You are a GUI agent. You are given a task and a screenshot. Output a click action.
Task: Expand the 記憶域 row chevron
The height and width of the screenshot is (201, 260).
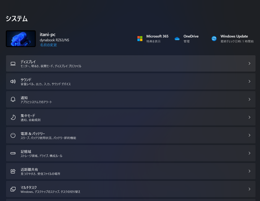point(249,153)
